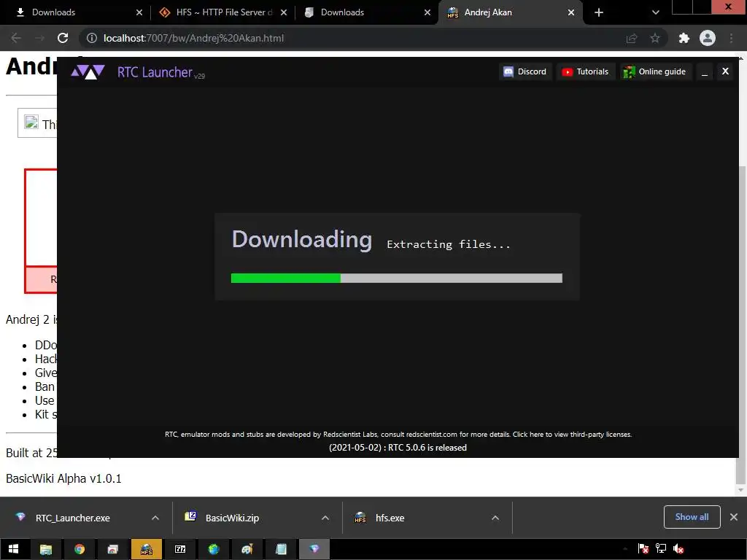Image resolution: width=747 pixels, height=560 pixels.
Task: Show all downloads
Action: [x=692, y=517]
